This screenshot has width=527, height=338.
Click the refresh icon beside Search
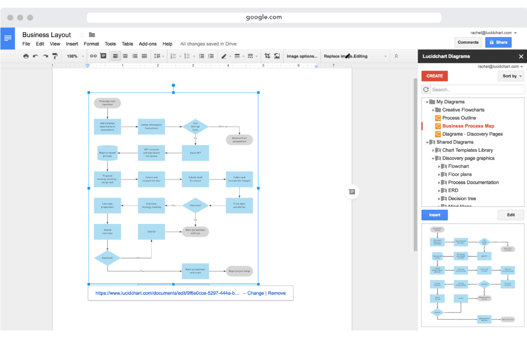pyautogui.click(x=426, y=90)
